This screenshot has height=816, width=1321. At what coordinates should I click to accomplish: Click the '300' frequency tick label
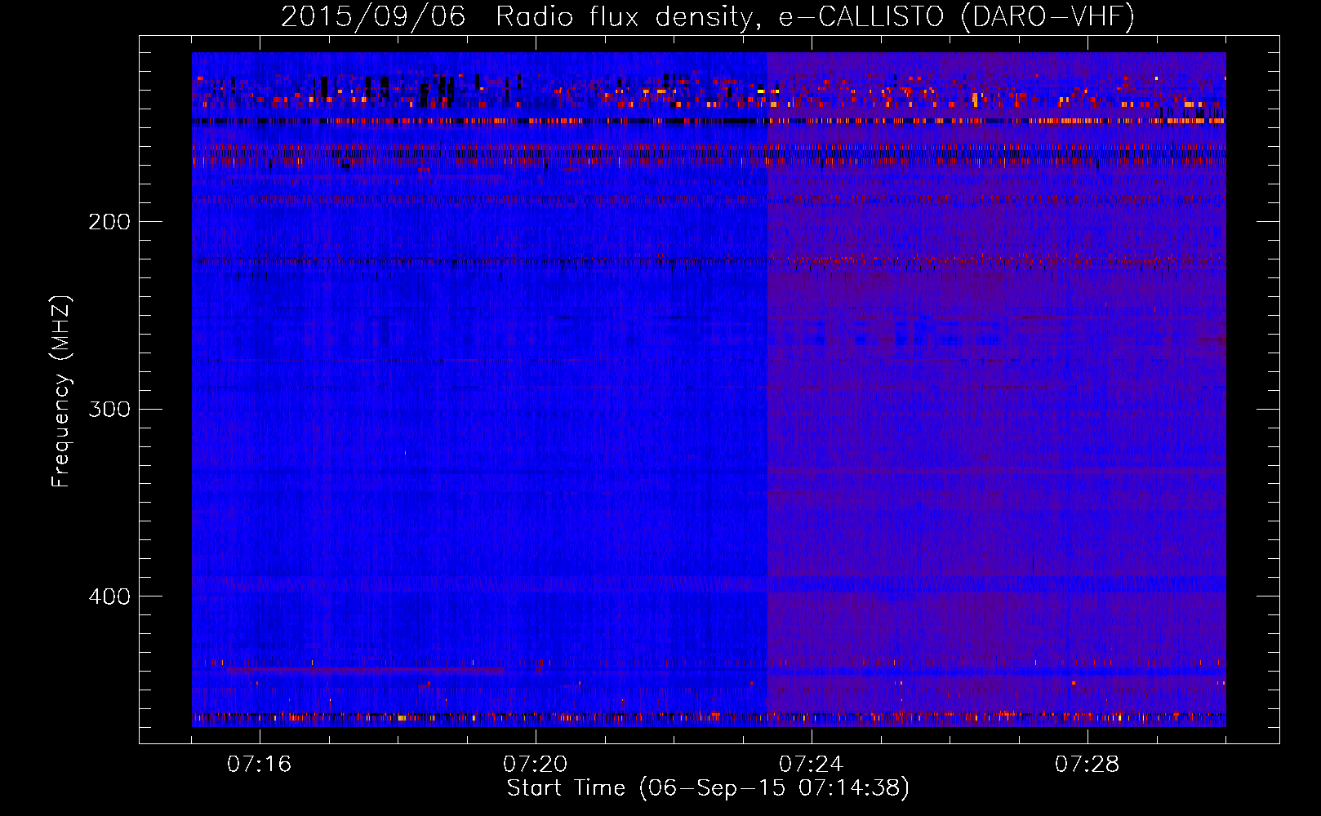[x=109, y=409]
